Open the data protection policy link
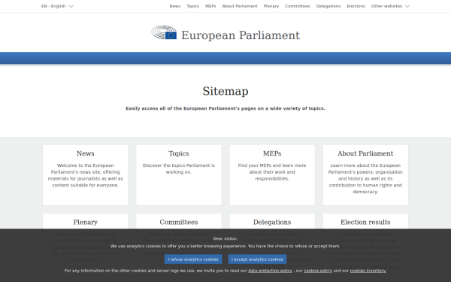The height and width of the screenshot is (282, 451). 270,271
